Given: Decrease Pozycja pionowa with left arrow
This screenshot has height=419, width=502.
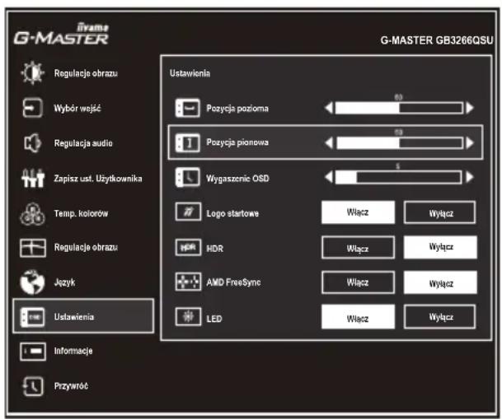Looking at the screenshot, I should (x=329, y=143).
